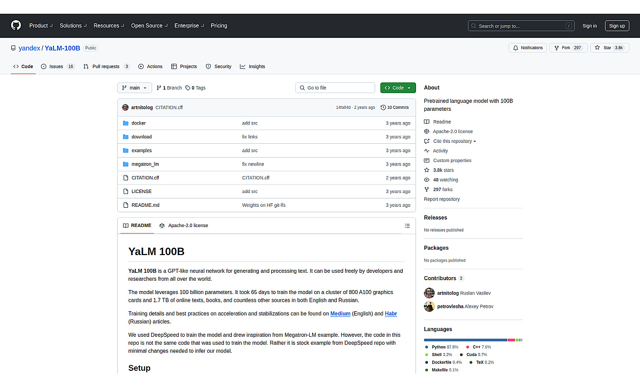
Task: Switch to the Issues tab
Action: 58,66
